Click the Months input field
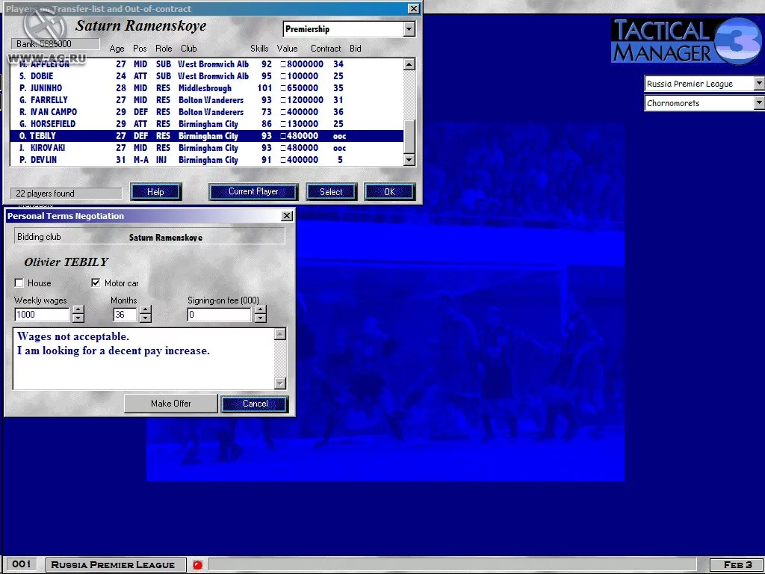 [126, 315]
